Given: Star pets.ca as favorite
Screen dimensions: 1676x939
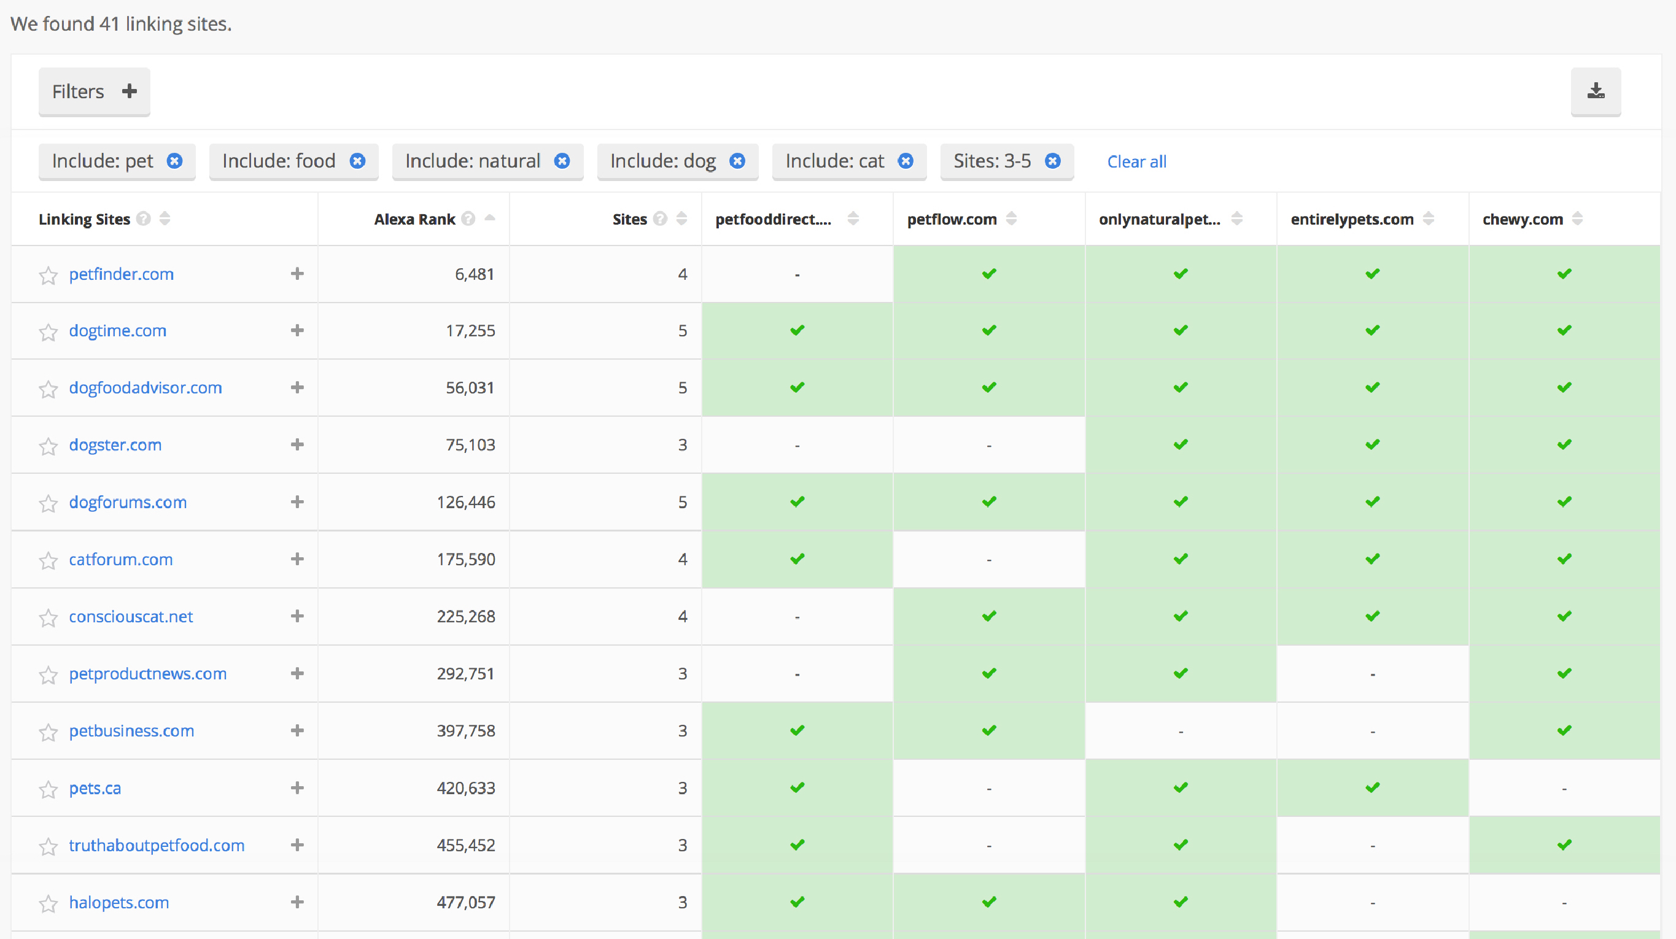Looking at the screenshot, I should click(x=48, y=790).
